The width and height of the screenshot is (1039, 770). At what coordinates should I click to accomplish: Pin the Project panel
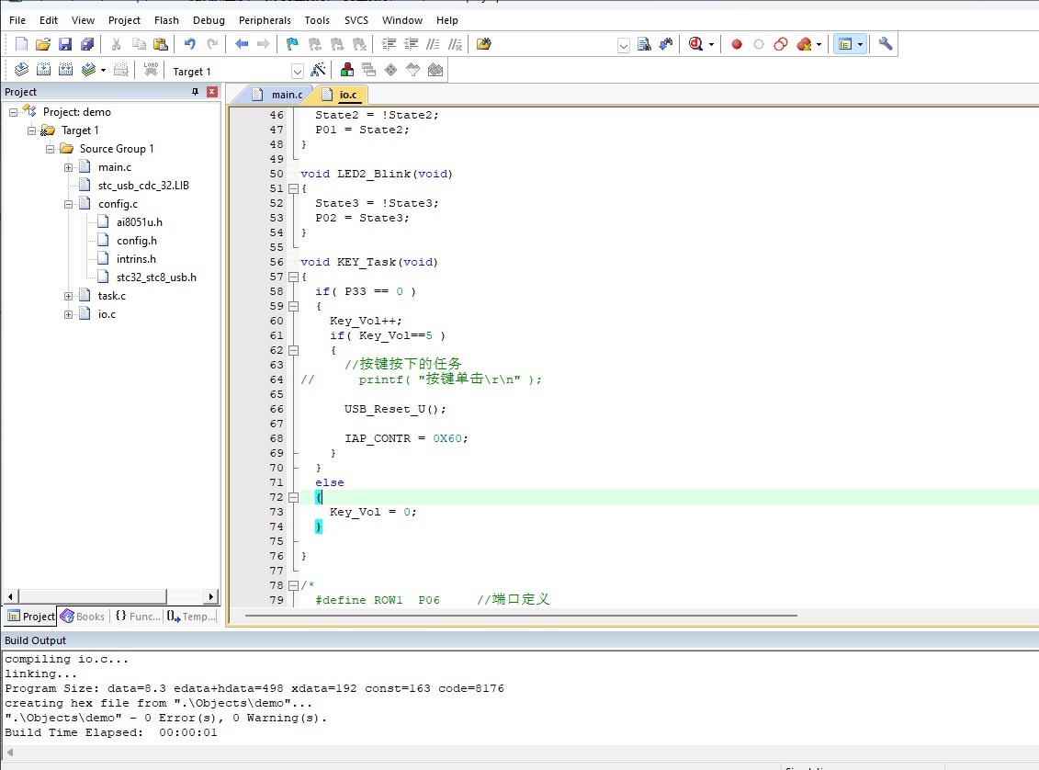tap(195, 92)
